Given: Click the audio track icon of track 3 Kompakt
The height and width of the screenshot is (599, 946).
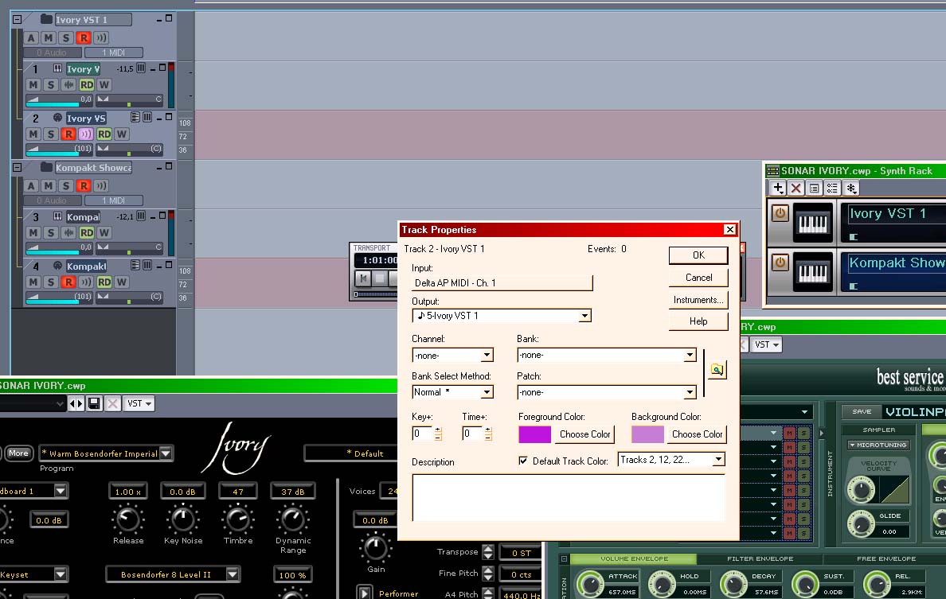Looking at the screenshot, I should (x=57, y=216).
